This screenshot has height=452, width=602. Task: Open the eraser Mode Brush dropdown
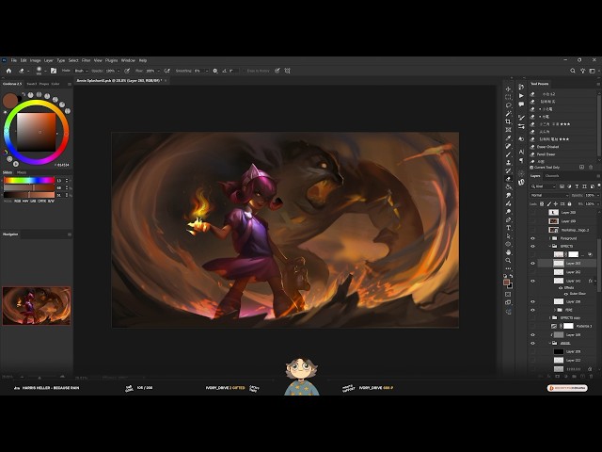pos(81,71)
